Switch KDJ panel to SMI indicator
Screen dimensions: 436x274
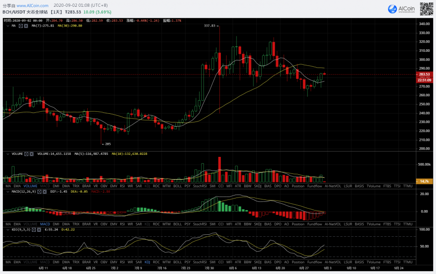click(x=213, y=262)
